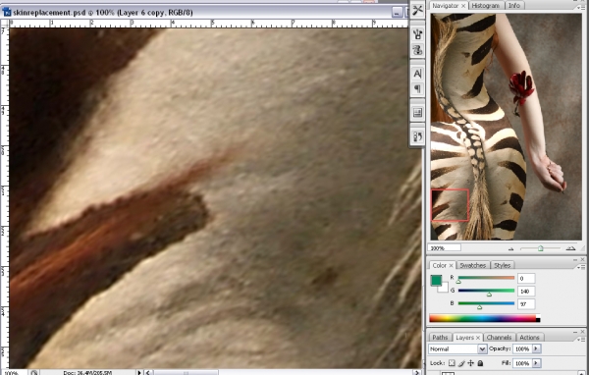589x375 pixels.
Task: Open the Navigator panel flyout menu
Action: (580, 7)
